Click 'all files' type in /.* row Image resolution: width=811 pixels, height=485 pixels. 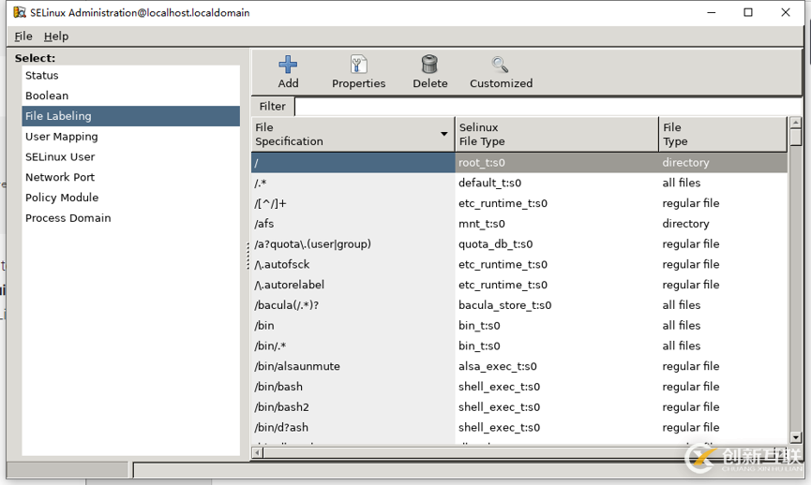coord(682,183)
